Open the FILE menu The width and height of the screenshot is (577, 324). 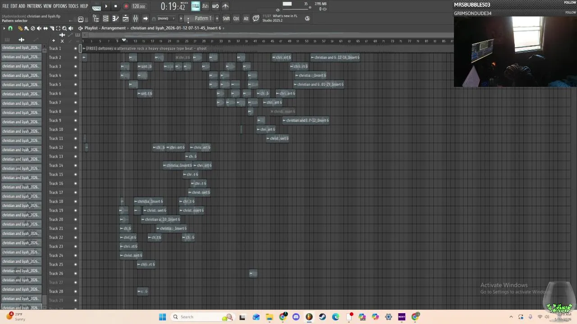(x=5, y=6)
